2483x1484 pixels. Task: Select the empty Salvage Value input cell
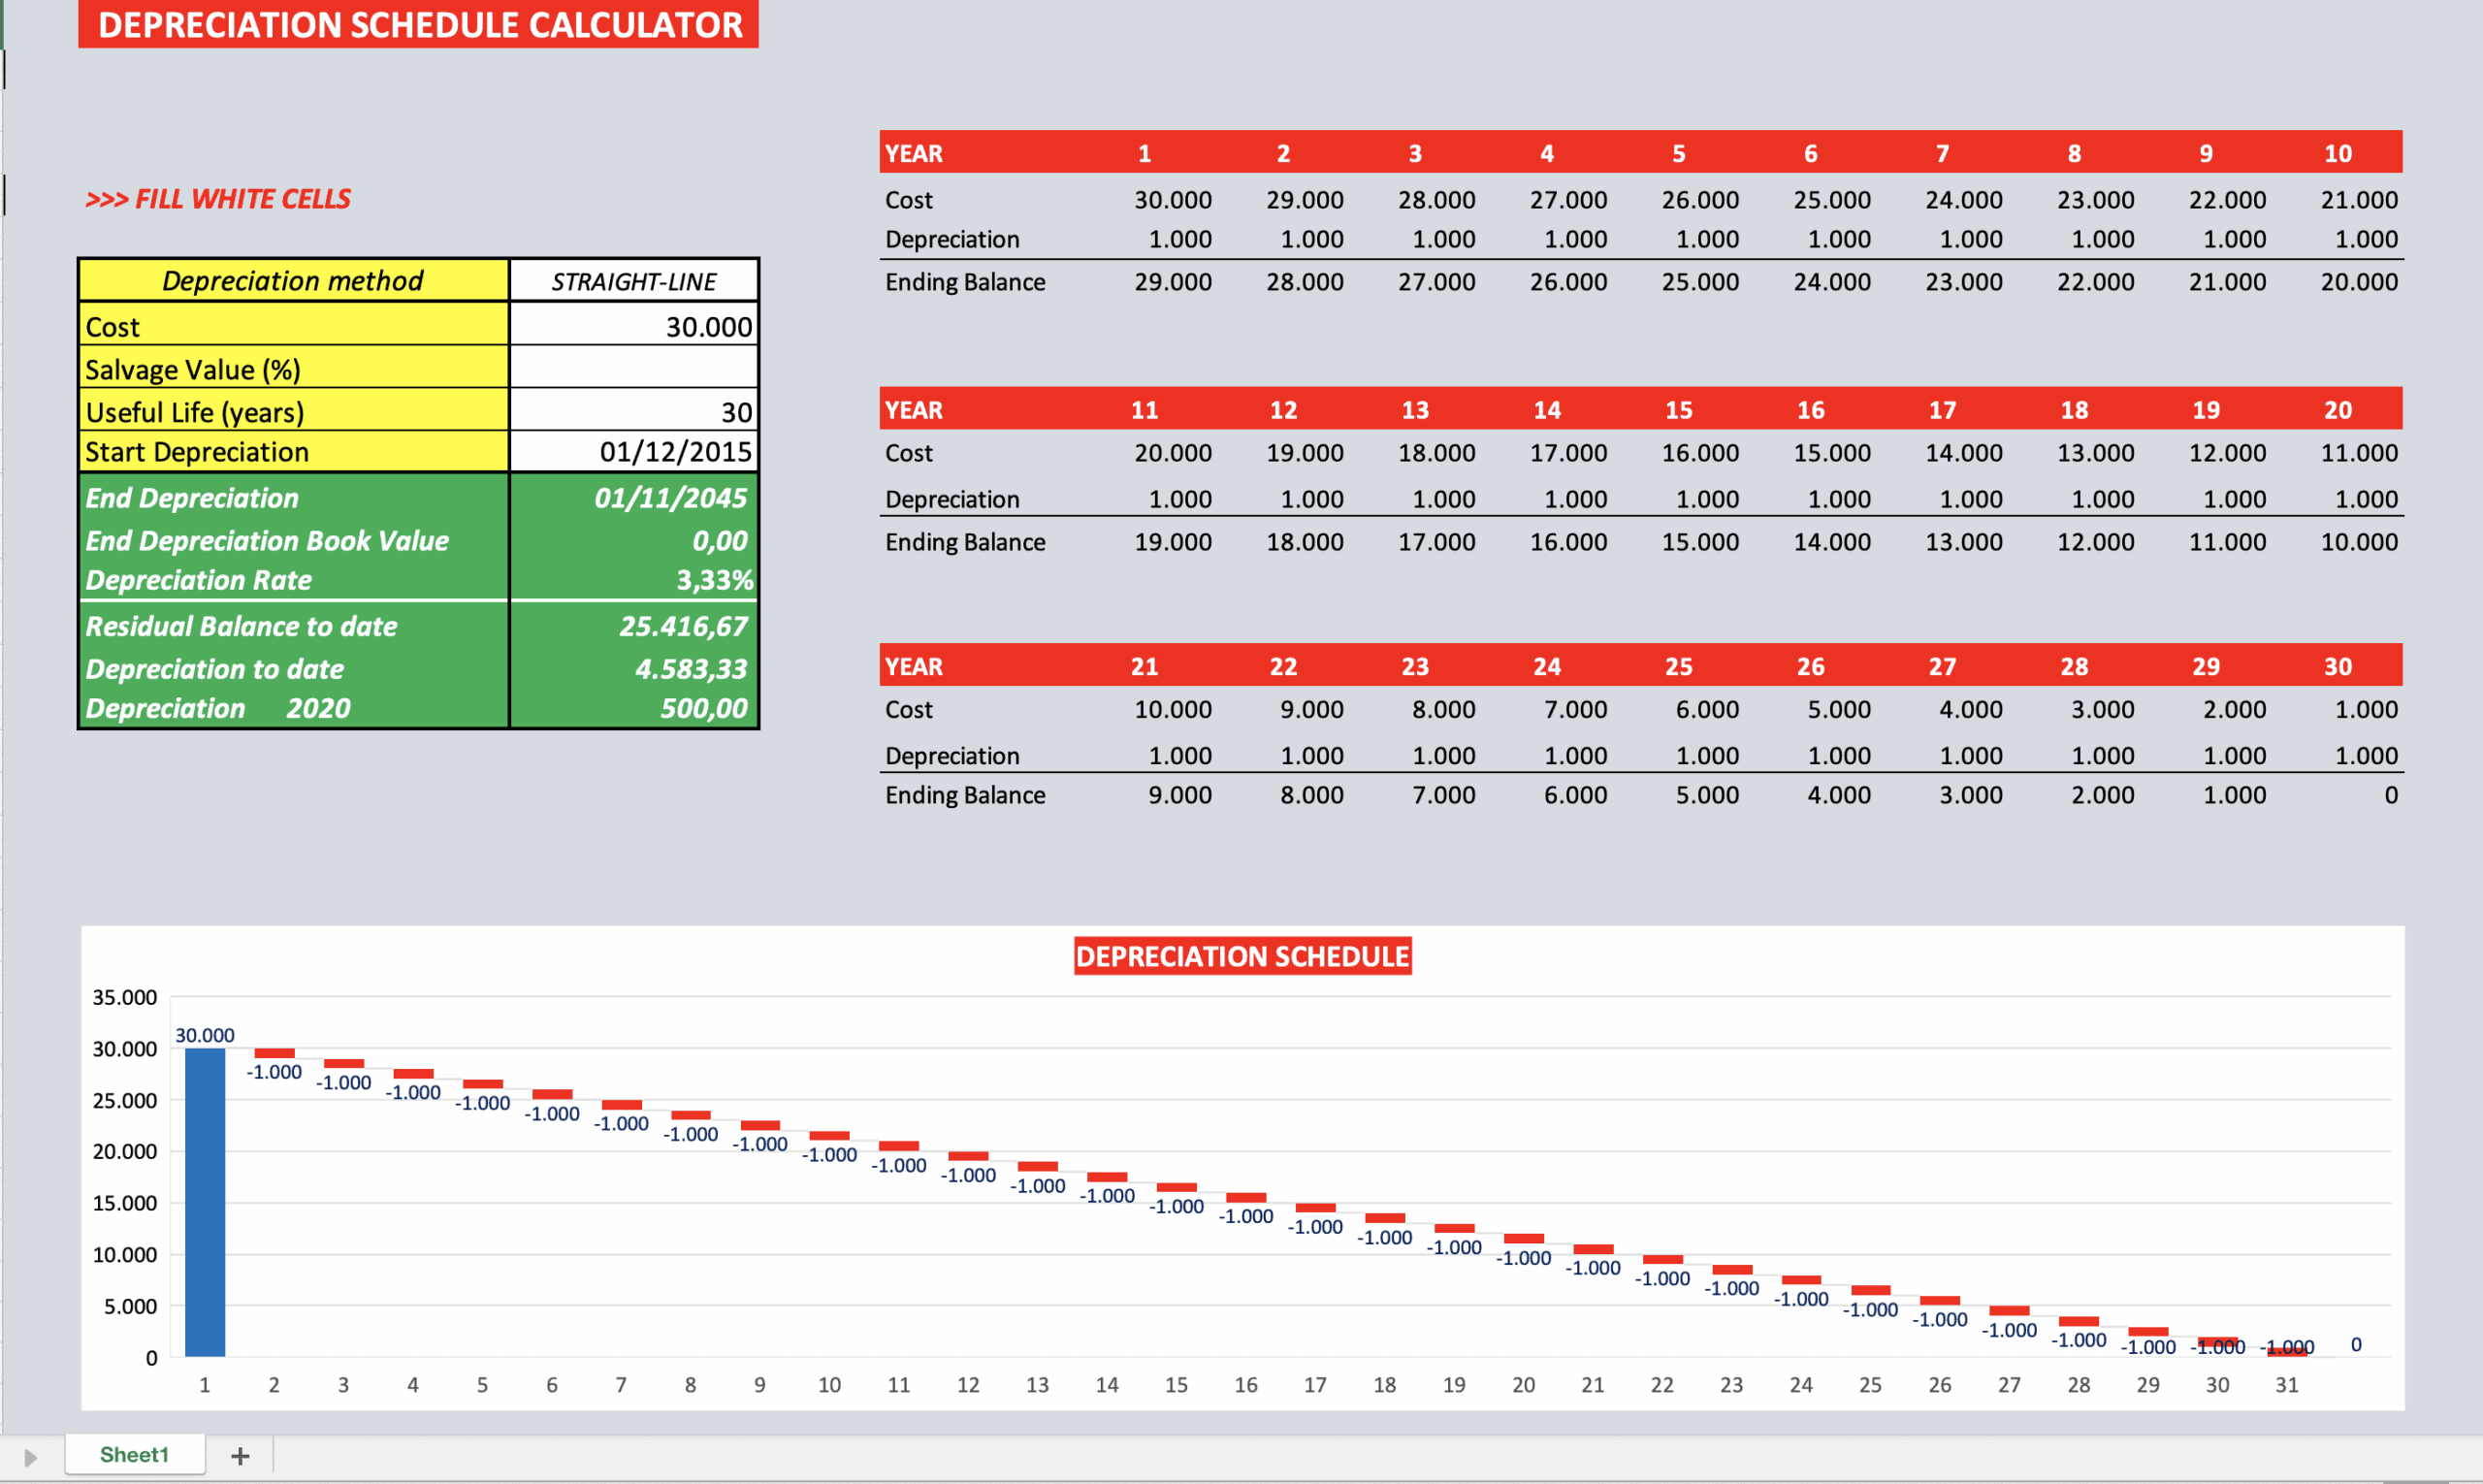pos(633,369)
